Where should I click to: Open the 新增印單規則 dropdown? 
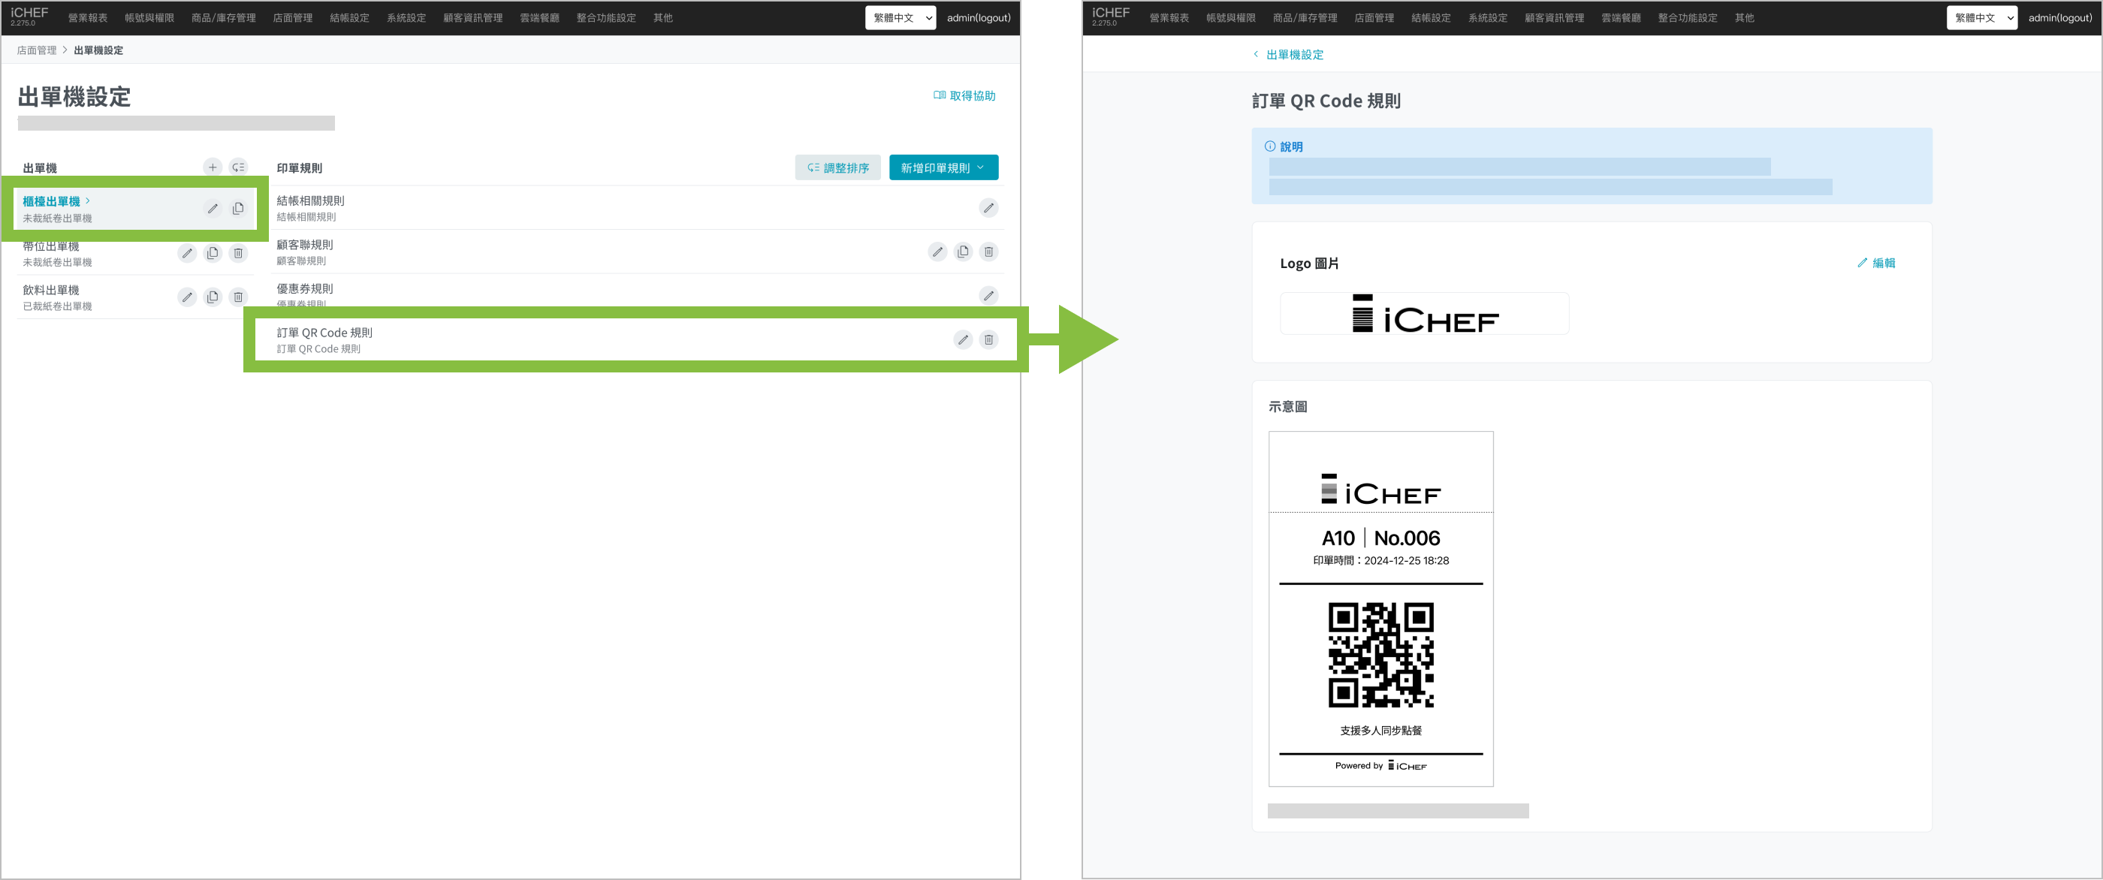[x=943, y=168]
